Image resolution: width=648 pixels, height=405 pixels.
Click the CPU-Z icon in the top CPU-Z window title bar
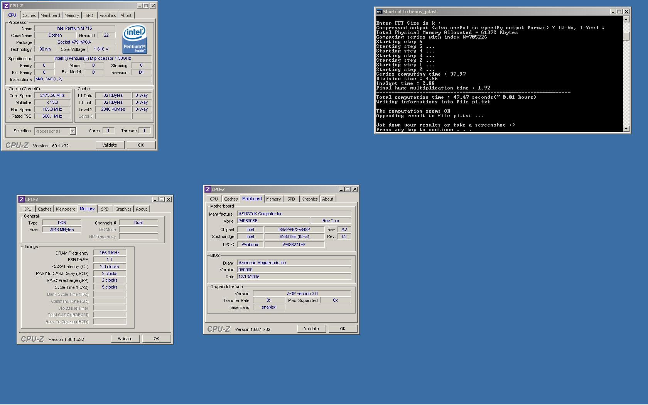click(x=6, y=6)
